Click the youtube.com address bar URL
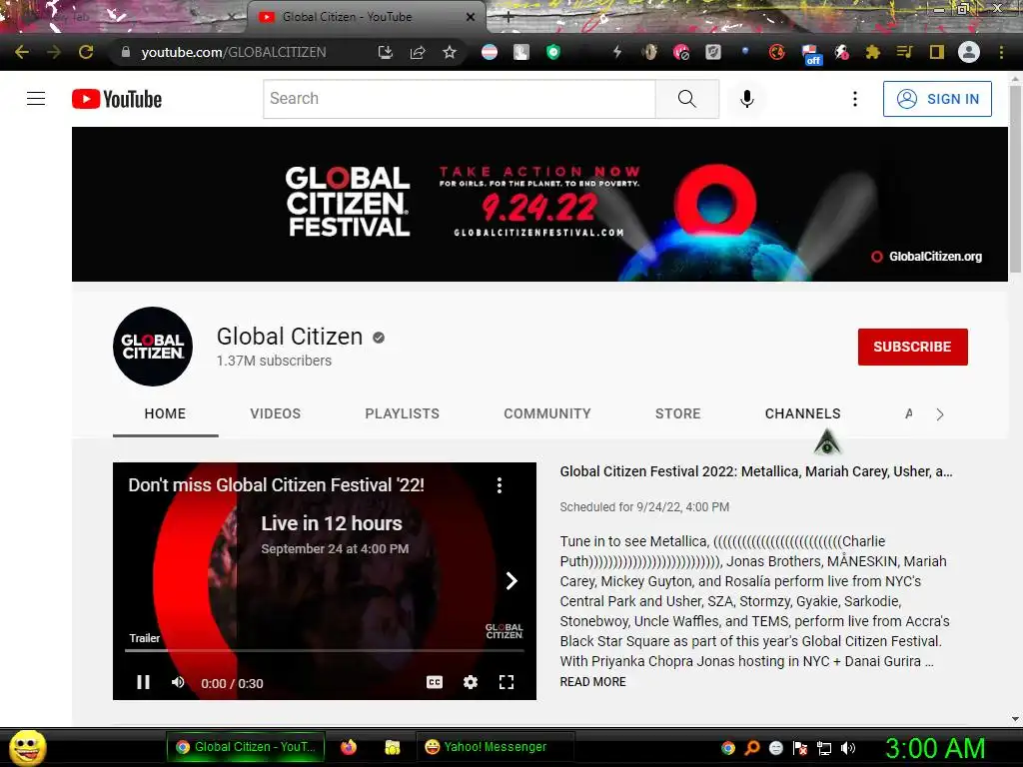The height and width of the screenshot is (767, 1023). click(x=234, y=52)
